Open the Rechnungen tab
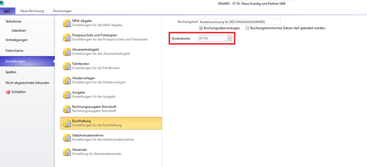The height and width of the screenshot is (167, 367). point(62,11)
